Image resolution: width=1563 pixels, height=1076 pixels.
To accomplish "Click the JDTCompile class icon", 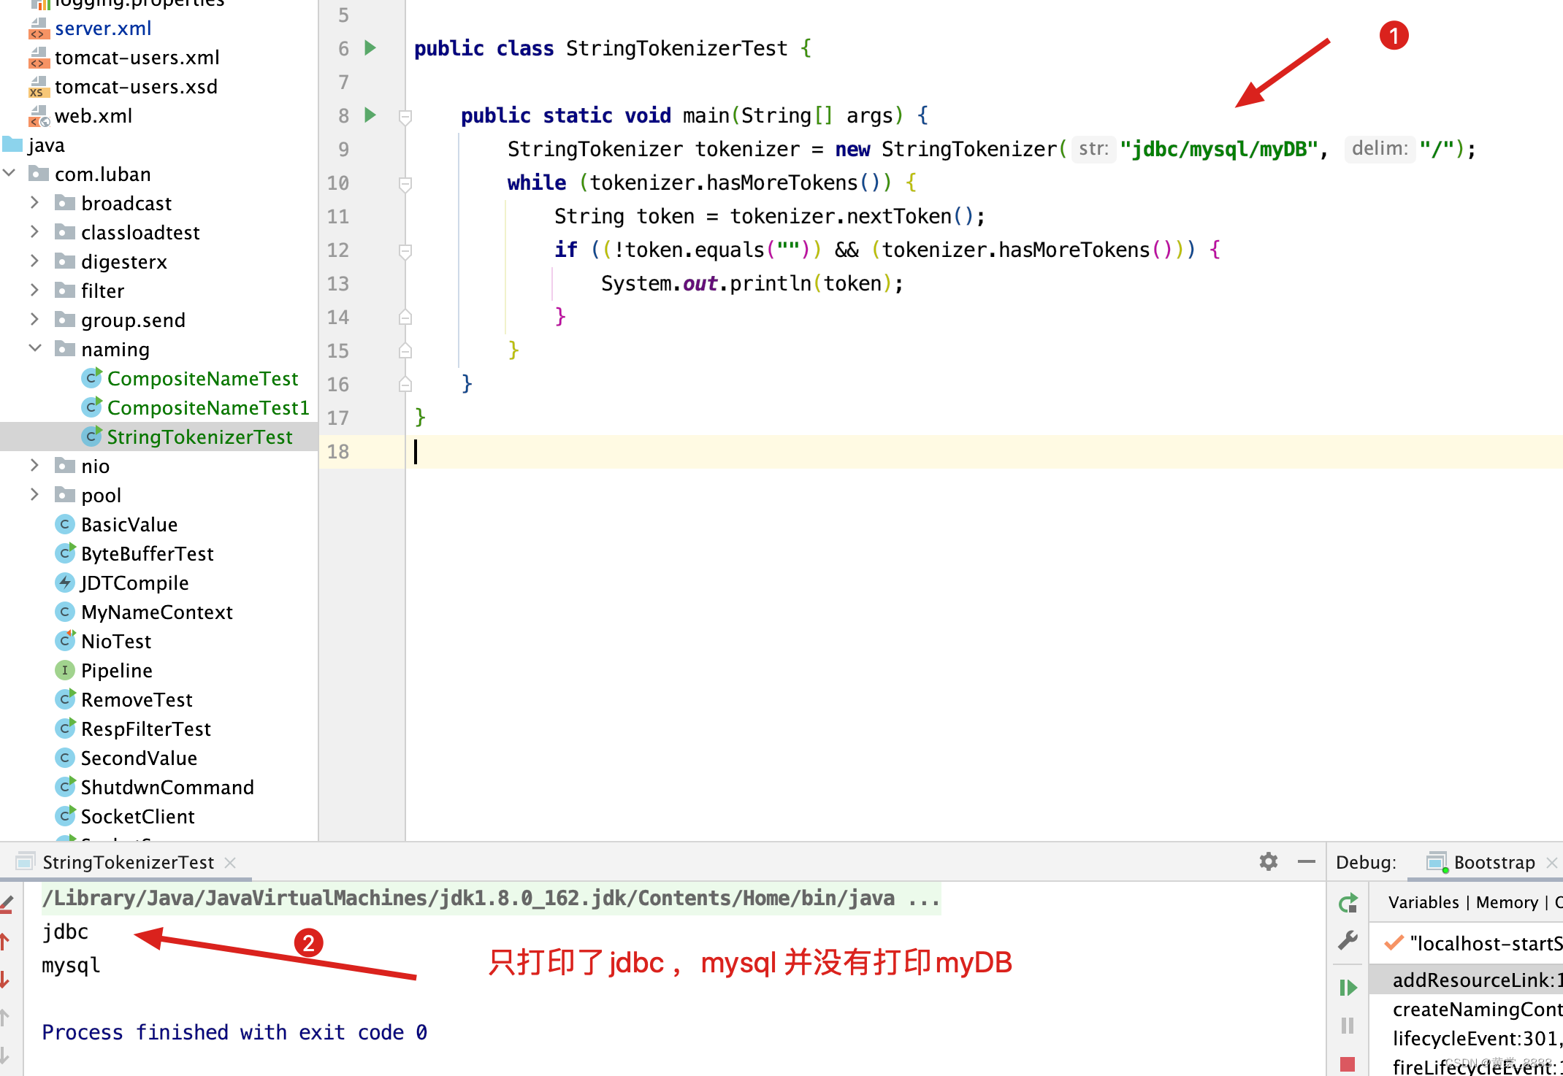I will [x=65, y=583].
